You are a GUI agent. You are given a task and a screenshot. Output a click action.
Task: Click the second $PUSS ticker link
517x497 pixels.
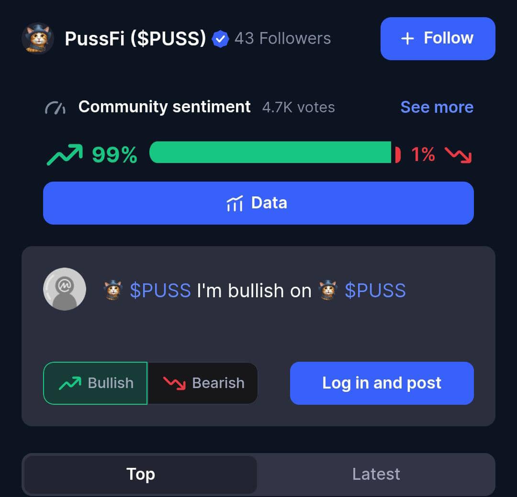click(375, 290)
